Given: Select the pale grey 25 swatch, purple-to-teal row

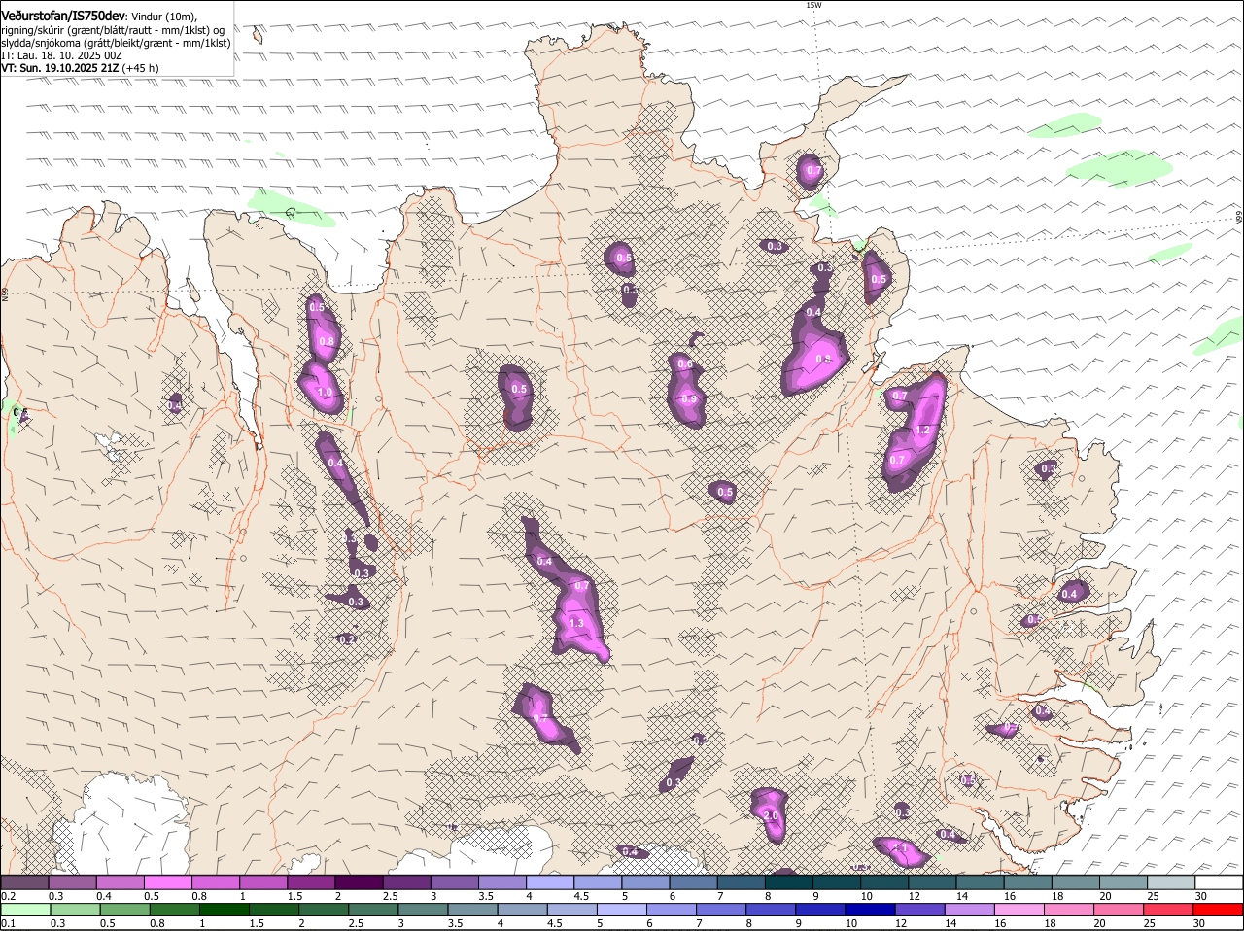Looking at the screenshot, I should 1171,882.
